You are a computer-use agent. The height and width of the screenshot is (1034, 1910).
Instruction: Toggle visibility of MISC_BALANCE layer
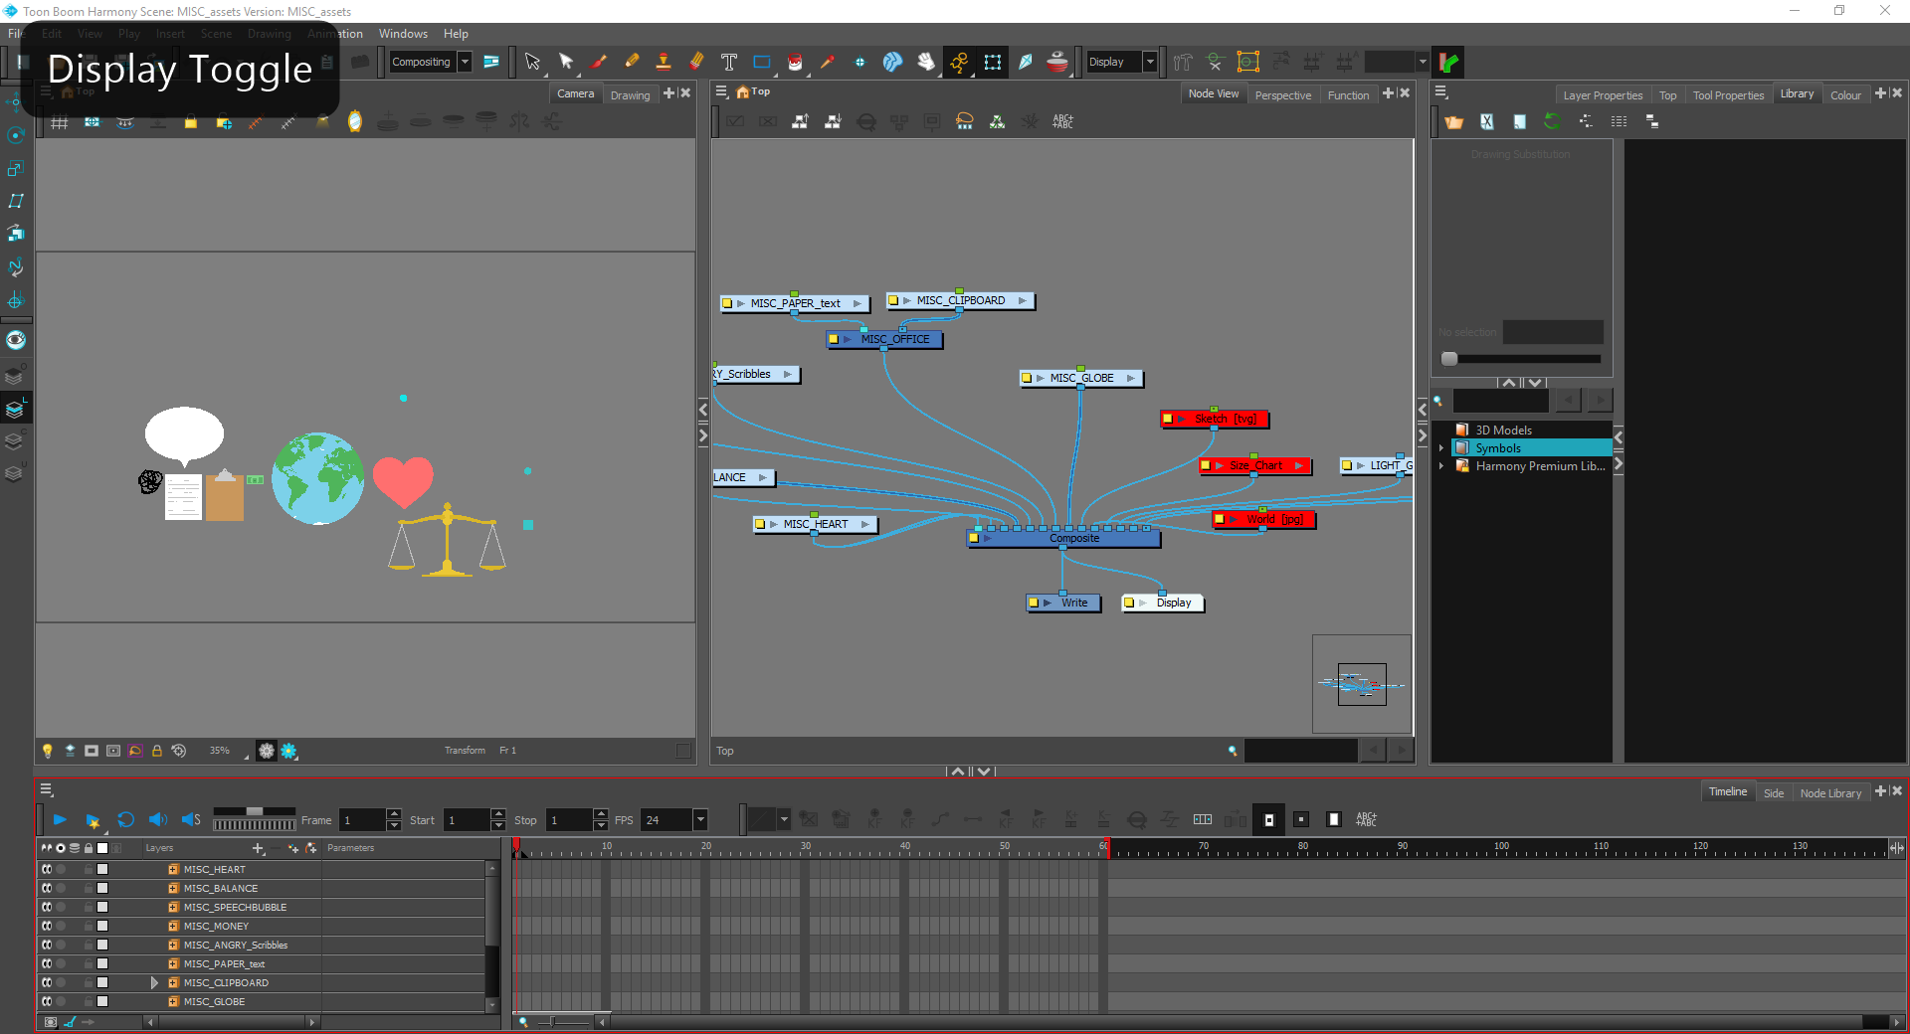click(47, 888)
